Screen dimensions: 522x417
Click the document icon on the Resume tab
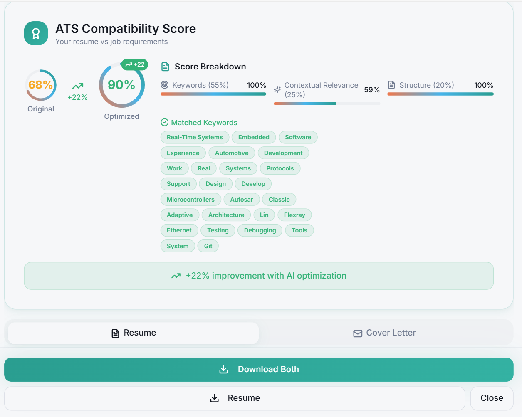[114, 333]
